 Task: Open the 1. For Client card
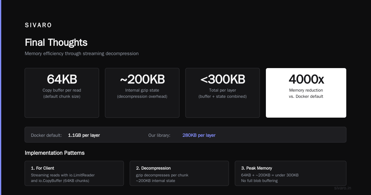click(74, 173)
